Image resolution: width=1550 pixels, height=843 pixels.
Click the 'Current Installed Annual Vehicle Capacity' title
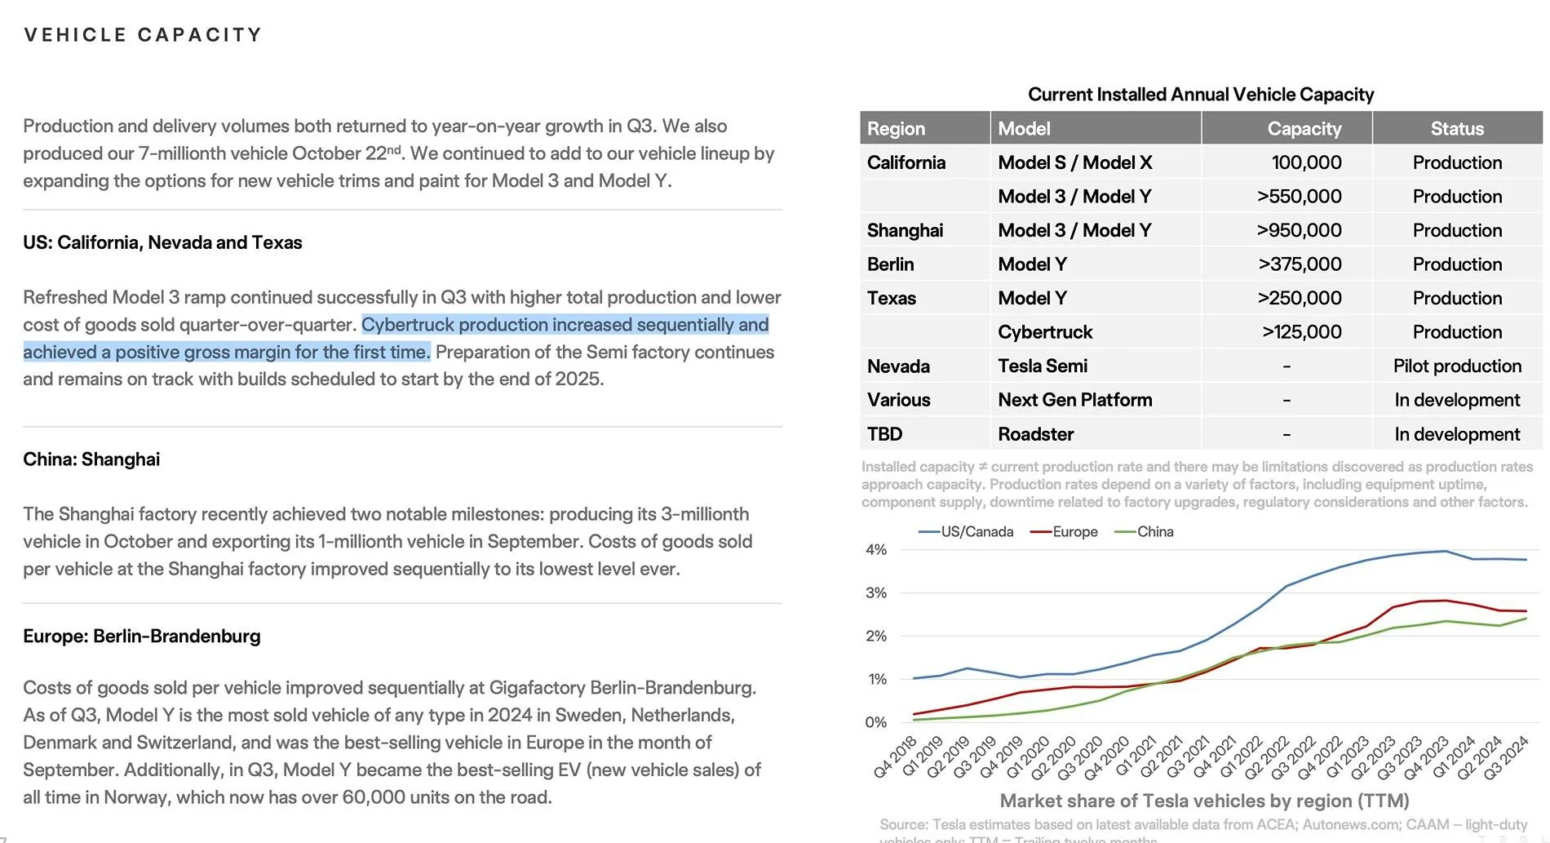(1201, 95)
